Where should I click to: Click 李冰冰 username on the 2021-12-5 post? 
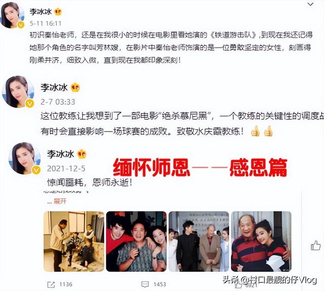61,154
